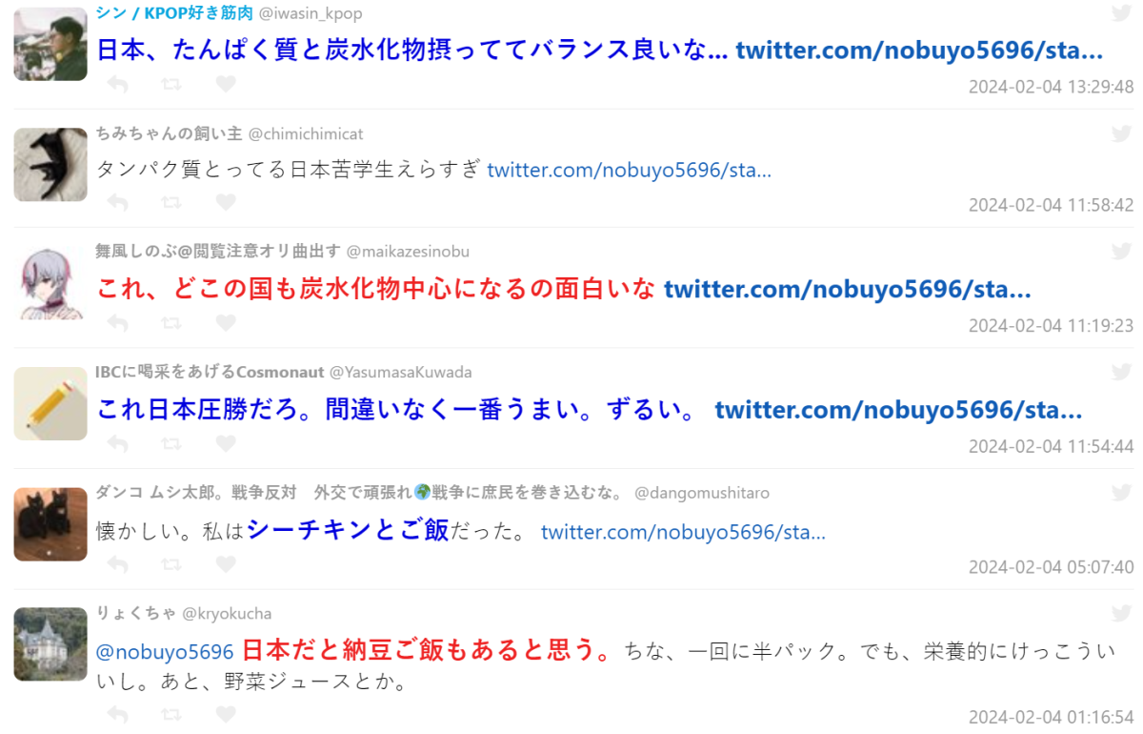
Task: Like the @iwasin_kpop tweet
Action: pos(226,84)
